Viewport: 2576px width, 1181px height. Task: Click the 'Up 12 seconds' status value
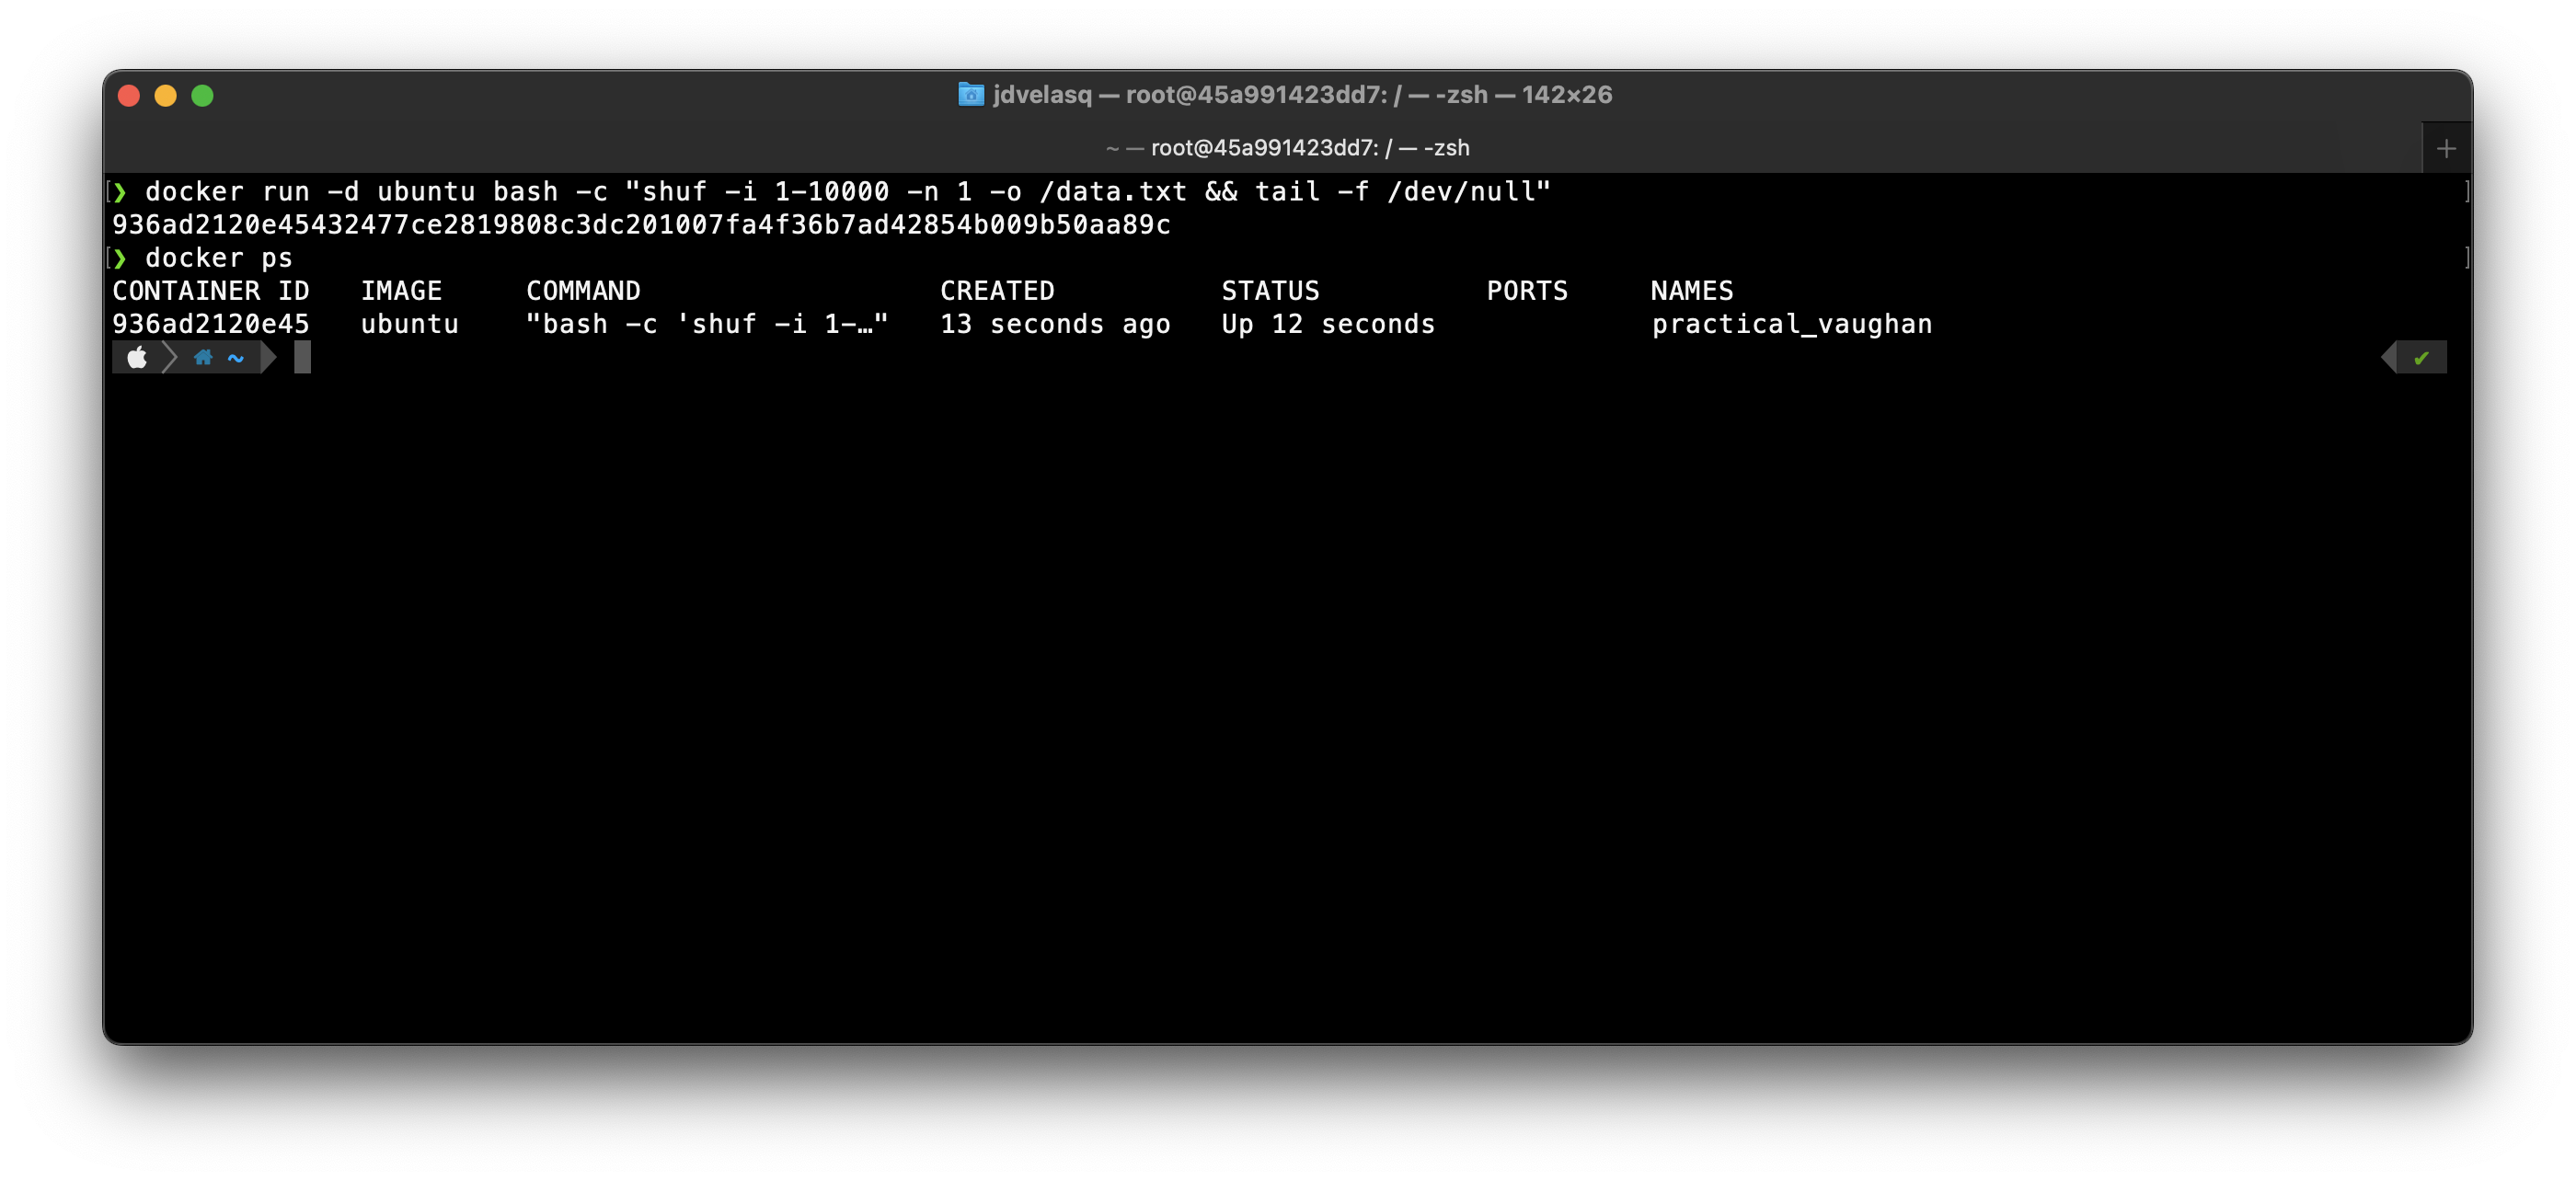[1328, 323]
